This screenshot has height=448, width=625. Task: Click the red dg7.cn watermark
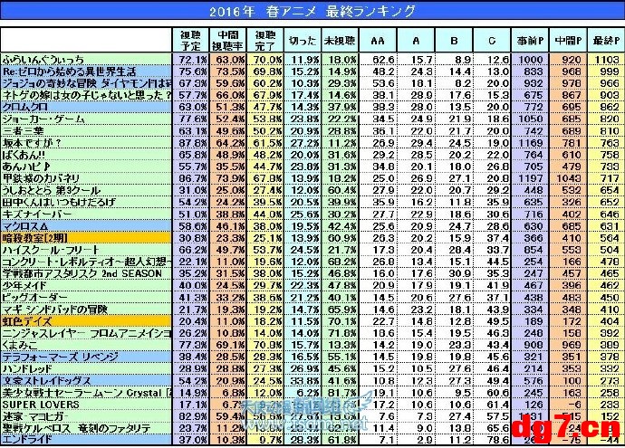565,428
